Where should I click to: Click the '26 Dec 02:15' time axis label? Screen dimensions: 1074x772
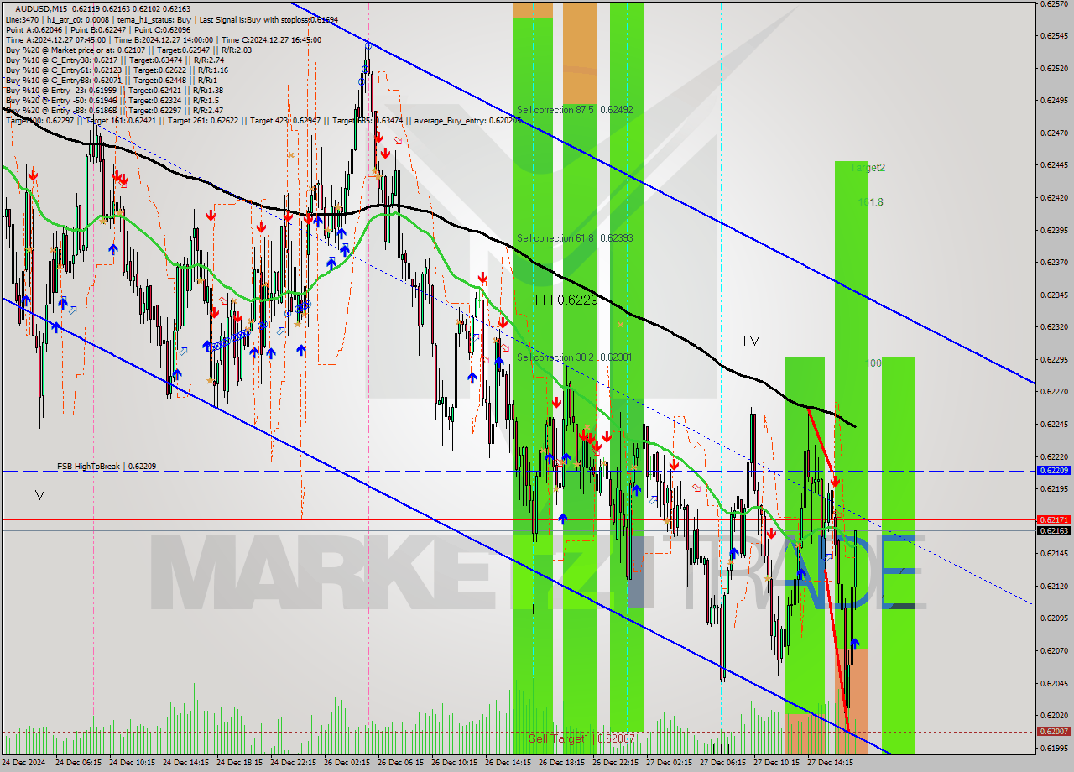tap(347, 763)
